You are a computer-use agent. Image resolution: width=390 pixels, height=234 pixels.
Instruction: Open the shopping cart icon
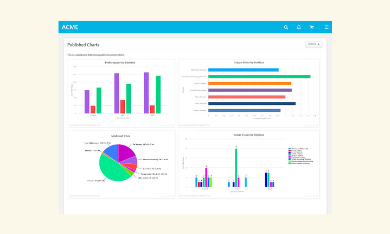(311, 27)
